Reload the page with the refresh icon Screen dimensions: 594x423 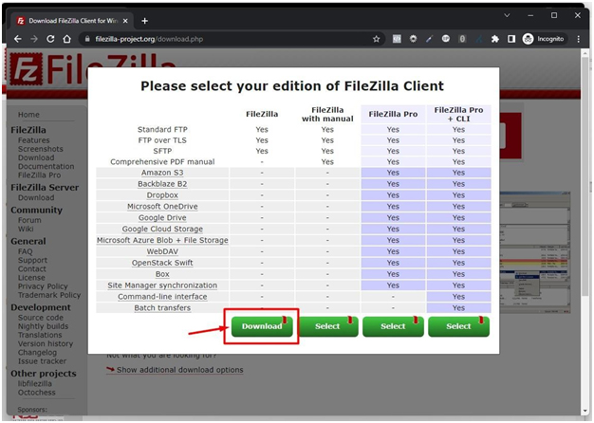(50, 39)
